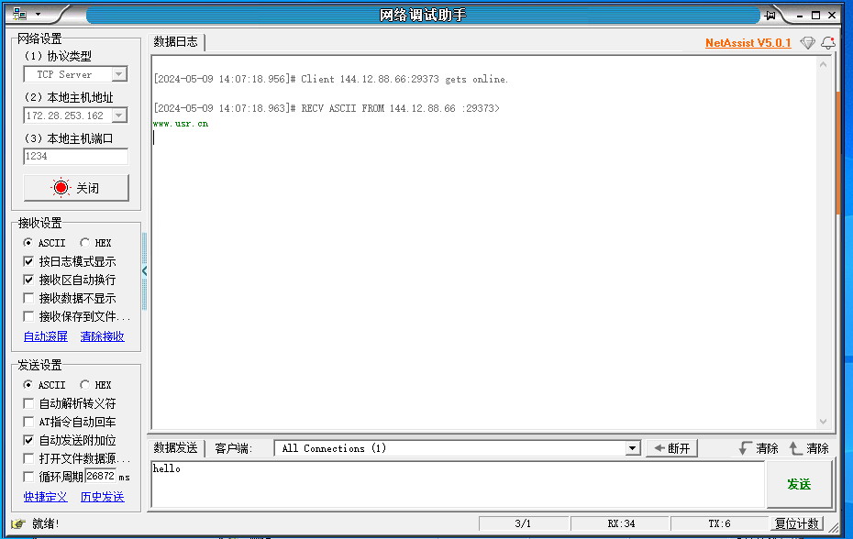Click the log scrollbar down arrow

pyautogui.click(x=823, y=422)
